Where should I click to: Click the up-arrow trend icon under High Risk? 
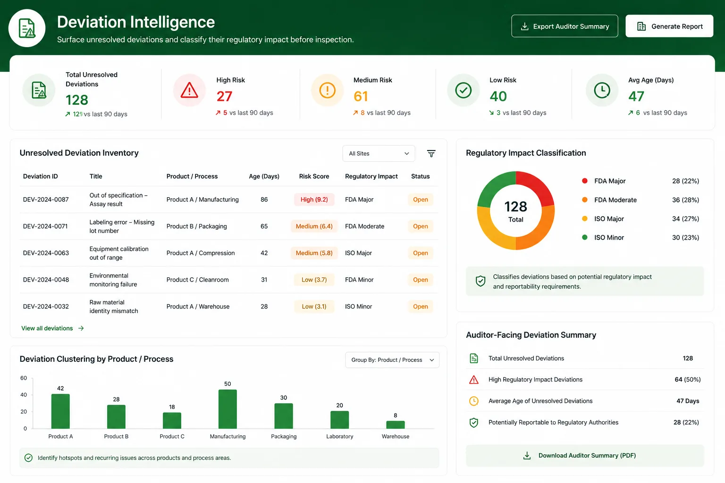point(218,113)
